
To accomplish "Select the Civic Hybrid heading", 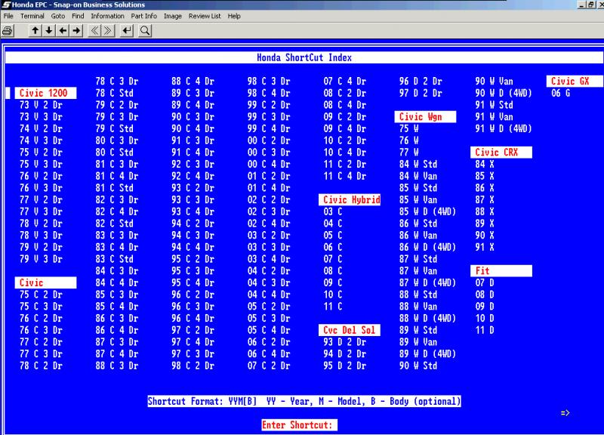I will tap(350, 199).
